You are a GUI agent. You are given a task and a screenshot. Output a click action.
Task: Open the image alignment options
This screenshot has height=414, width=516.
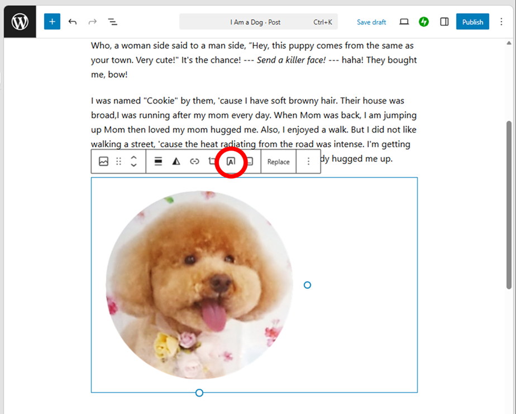click(158, 161)
